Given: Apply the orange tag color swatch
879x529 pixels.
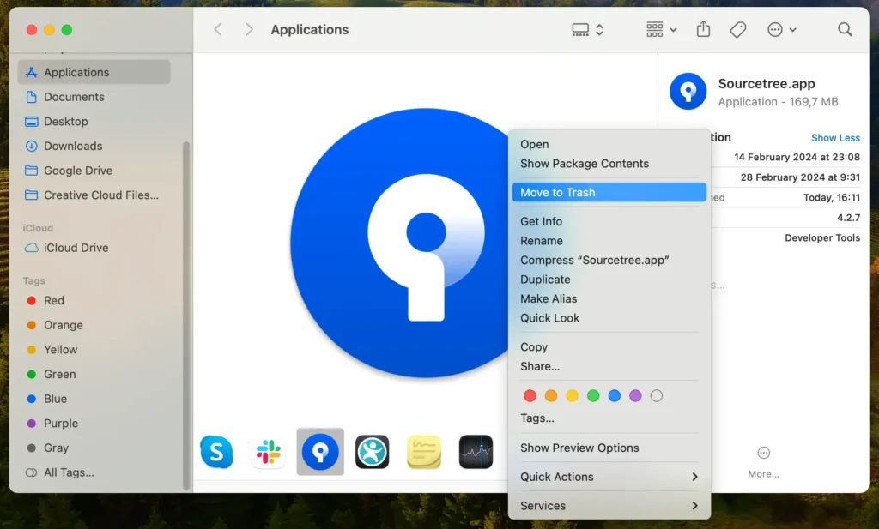Looking at the screenshot, I should (551, 396).
